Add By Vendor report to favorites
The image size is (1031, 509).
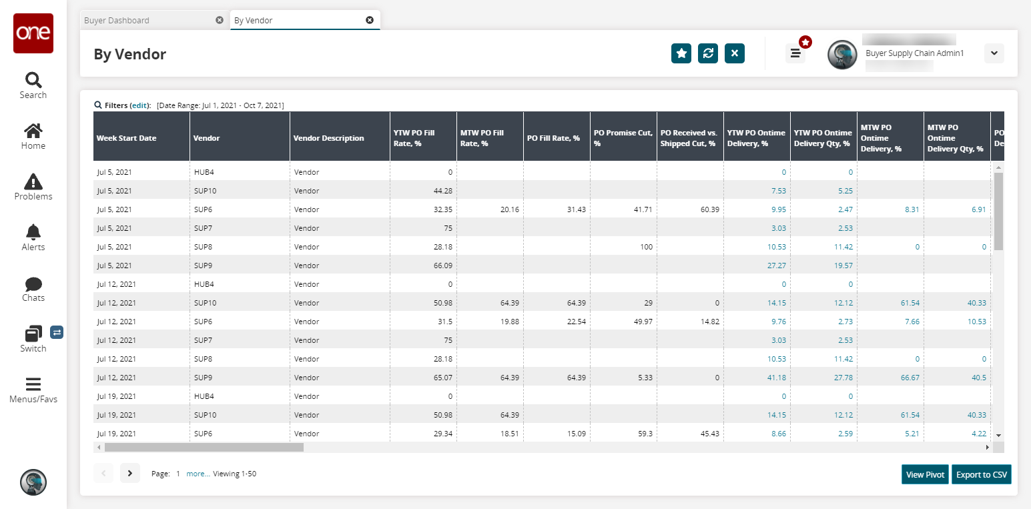pyautogui.click(x=681, y=53)
